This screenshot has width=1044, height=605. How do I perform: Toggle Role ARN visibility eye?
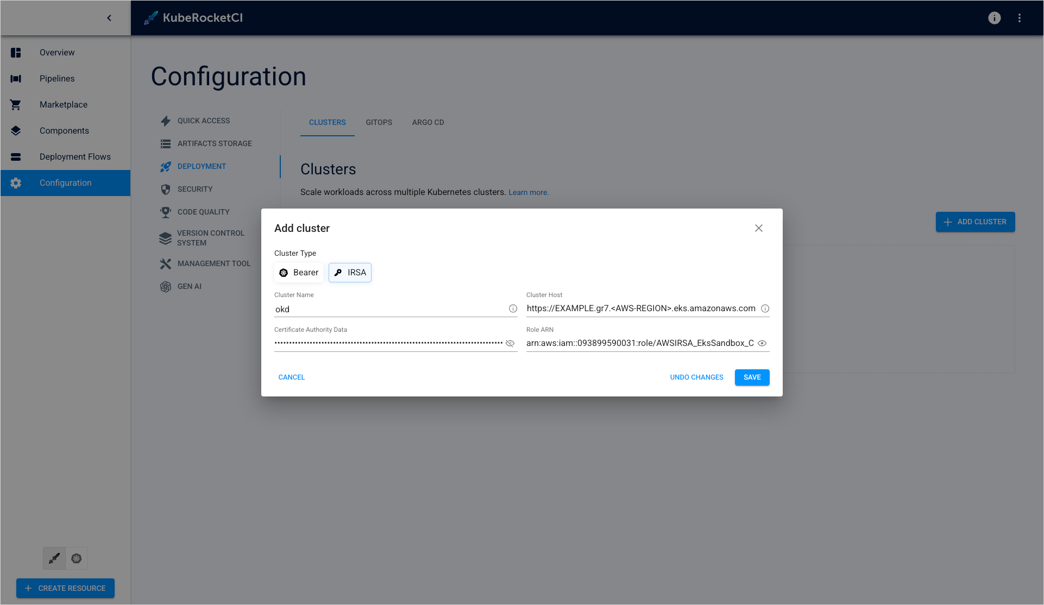pyautogui.click(x=762, y=343)
